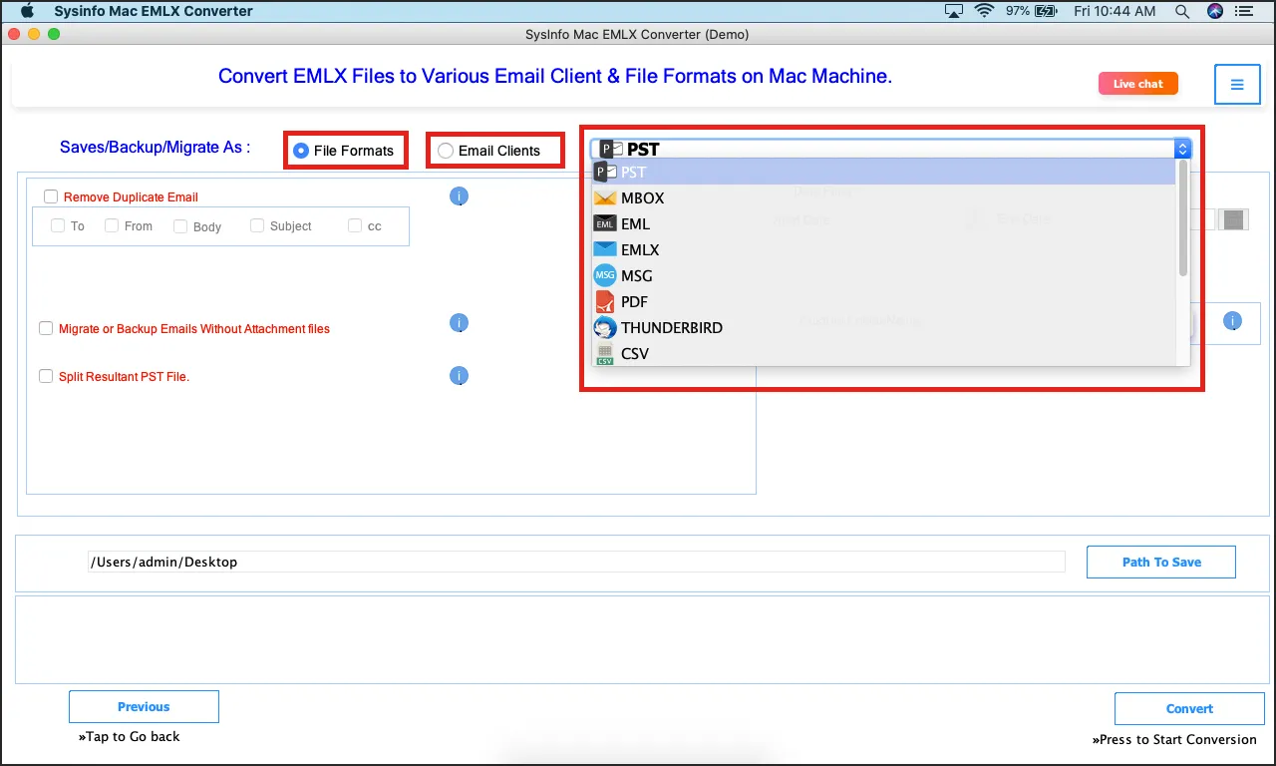Choose CSV from the format list
1276x766 pixels.
click(884, 353)
